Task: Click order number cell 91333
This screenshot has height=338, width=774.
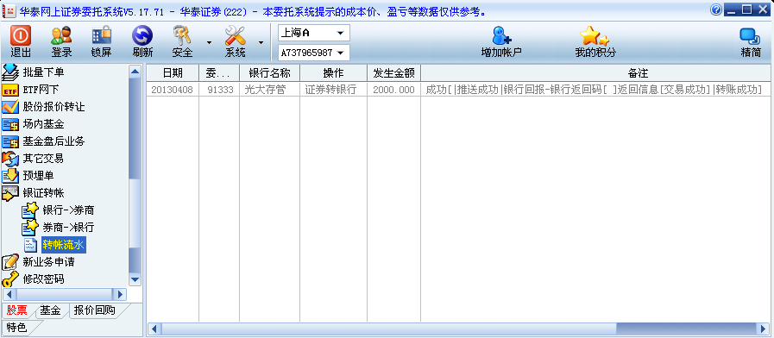Action: [x=220, y=90]
